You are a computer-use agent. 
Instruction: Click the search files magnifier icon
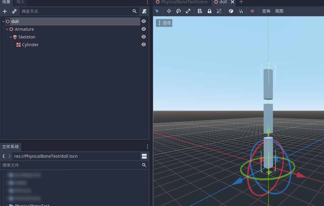point(144,165)
